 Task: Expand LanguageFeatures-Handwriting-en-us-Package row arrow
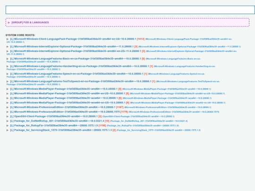click(x=8, y=66)
